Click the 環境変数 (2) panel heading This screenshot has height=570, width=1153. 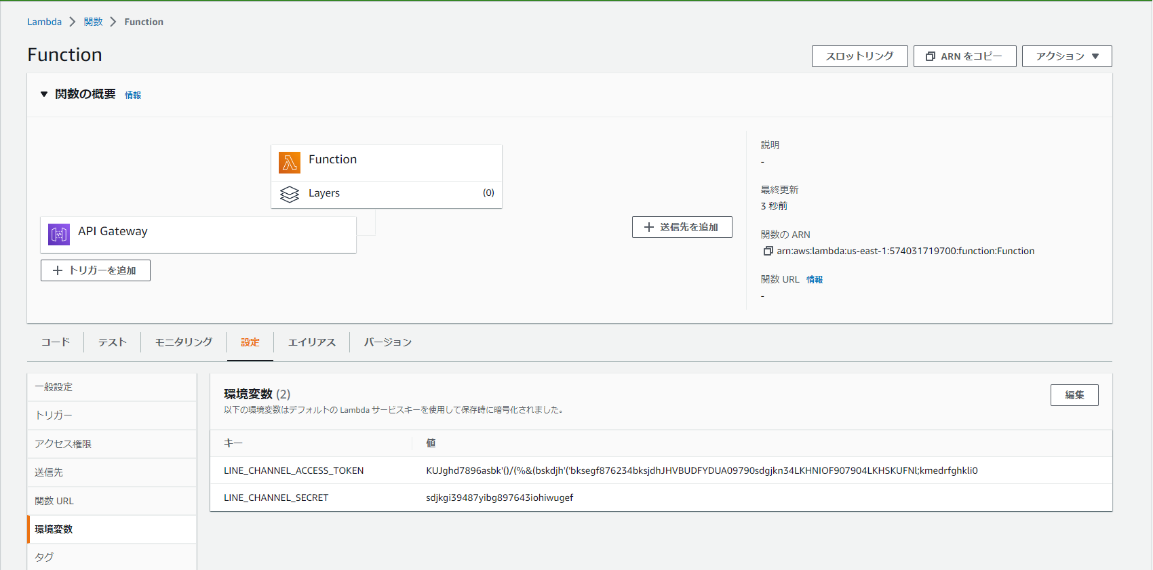tap(257, 394)
